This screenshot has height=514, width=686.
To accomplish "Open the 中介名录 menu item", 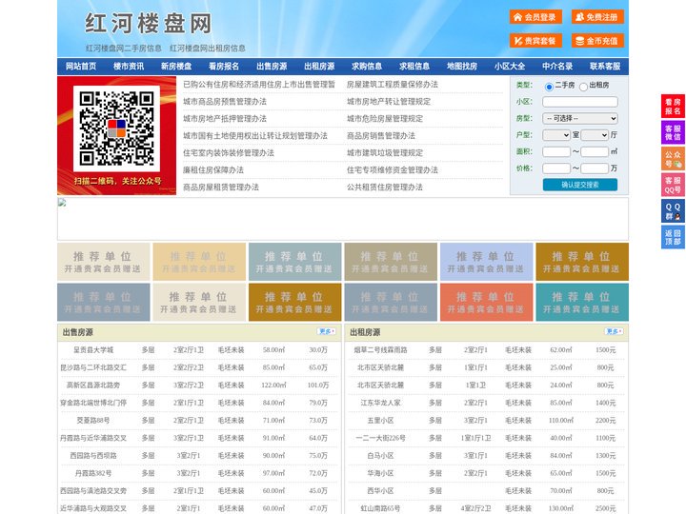I will tap(557, 67).
